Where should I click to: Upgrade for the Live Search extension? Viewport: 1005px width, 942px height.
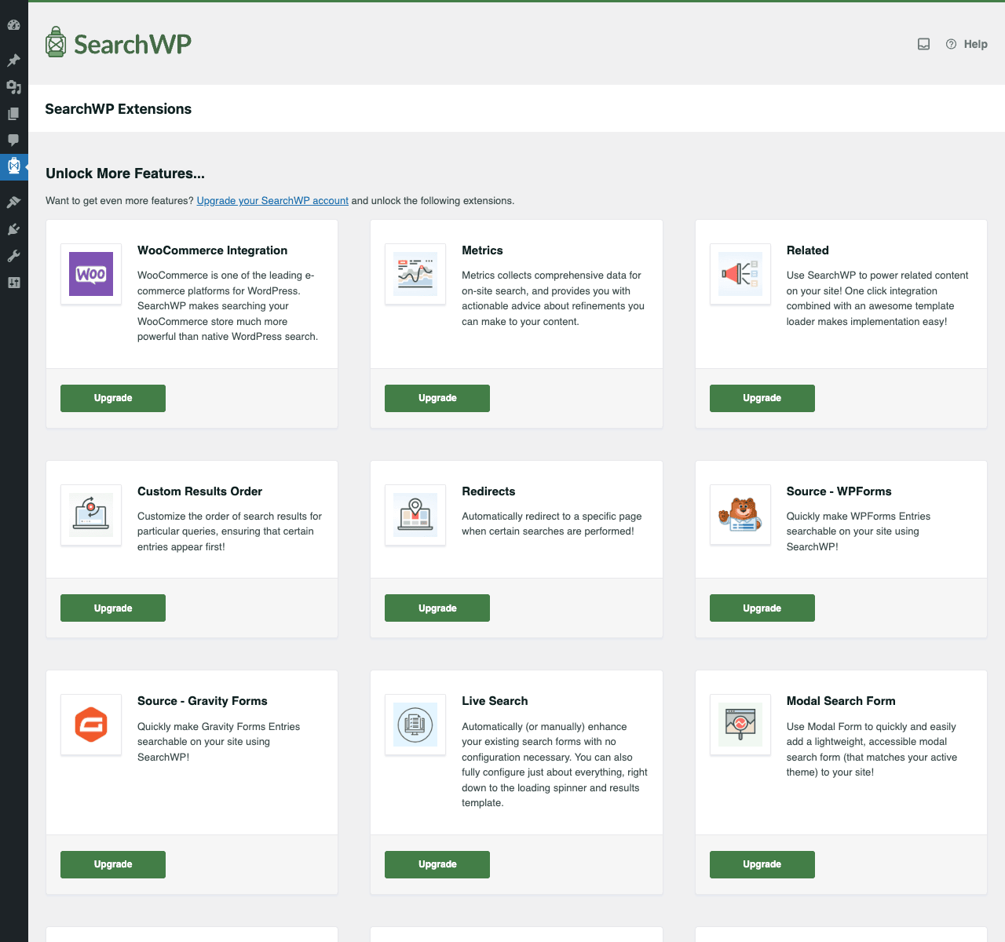point(437,864)
